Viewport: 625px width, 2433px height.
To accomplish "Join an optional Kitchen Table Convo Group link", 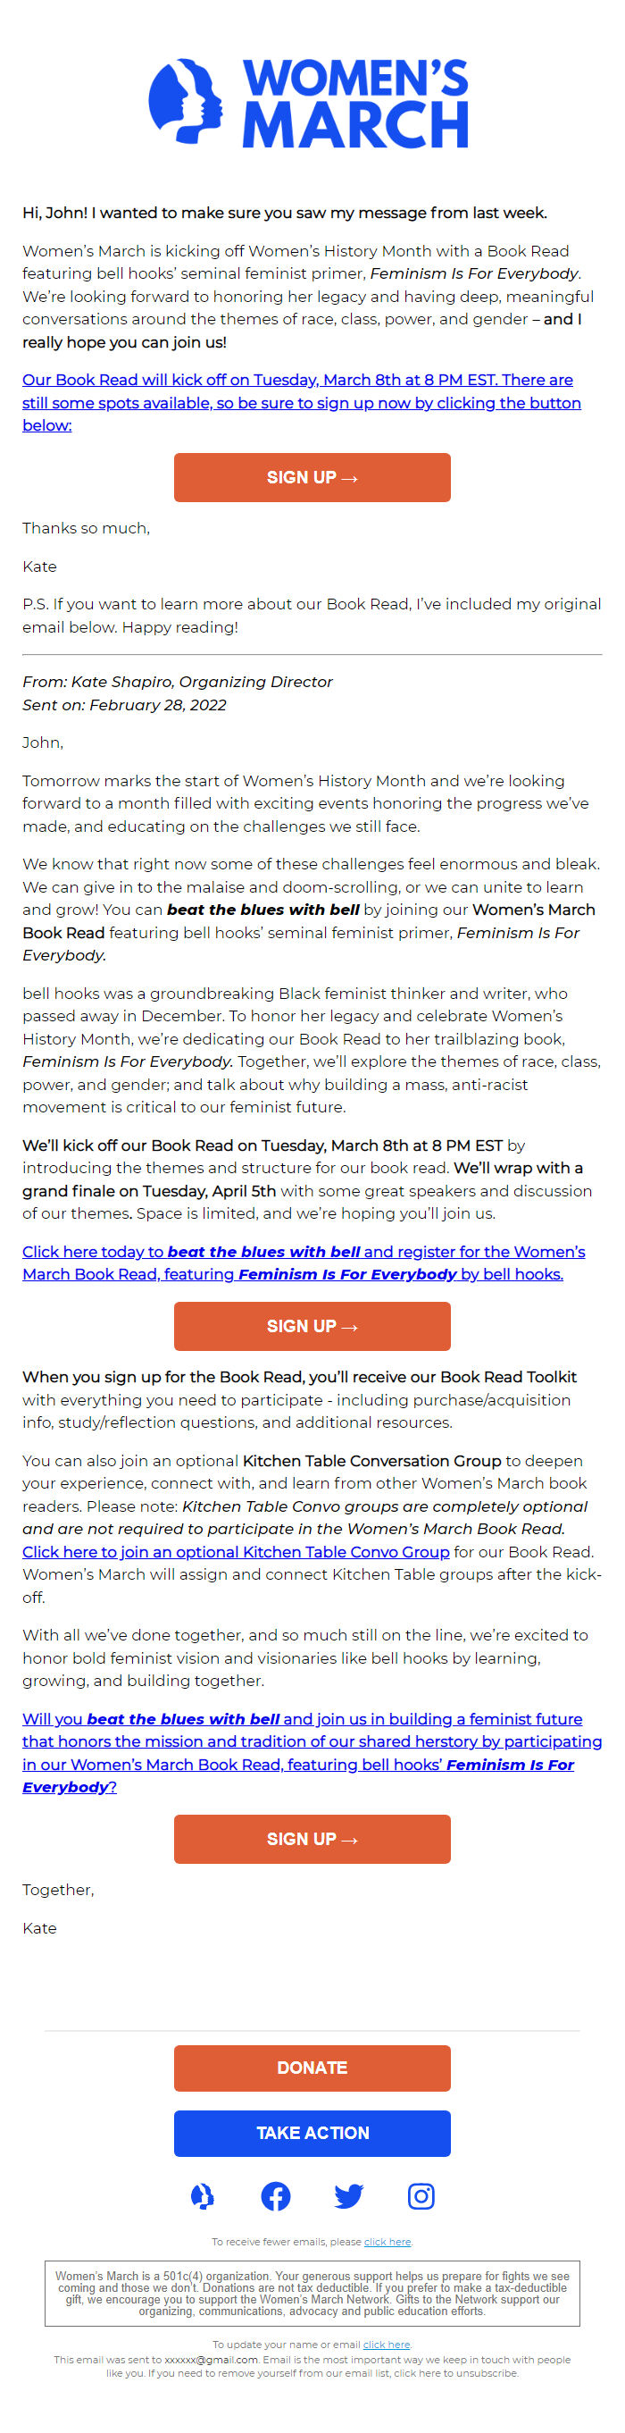I will 235,1551.
